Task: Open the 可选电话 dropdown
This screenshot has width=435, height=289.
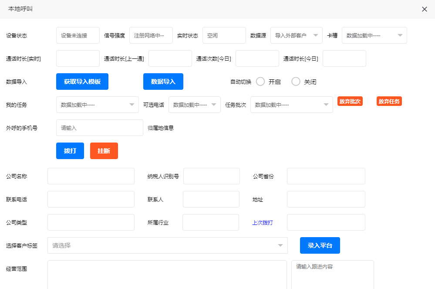Action: 195,105
